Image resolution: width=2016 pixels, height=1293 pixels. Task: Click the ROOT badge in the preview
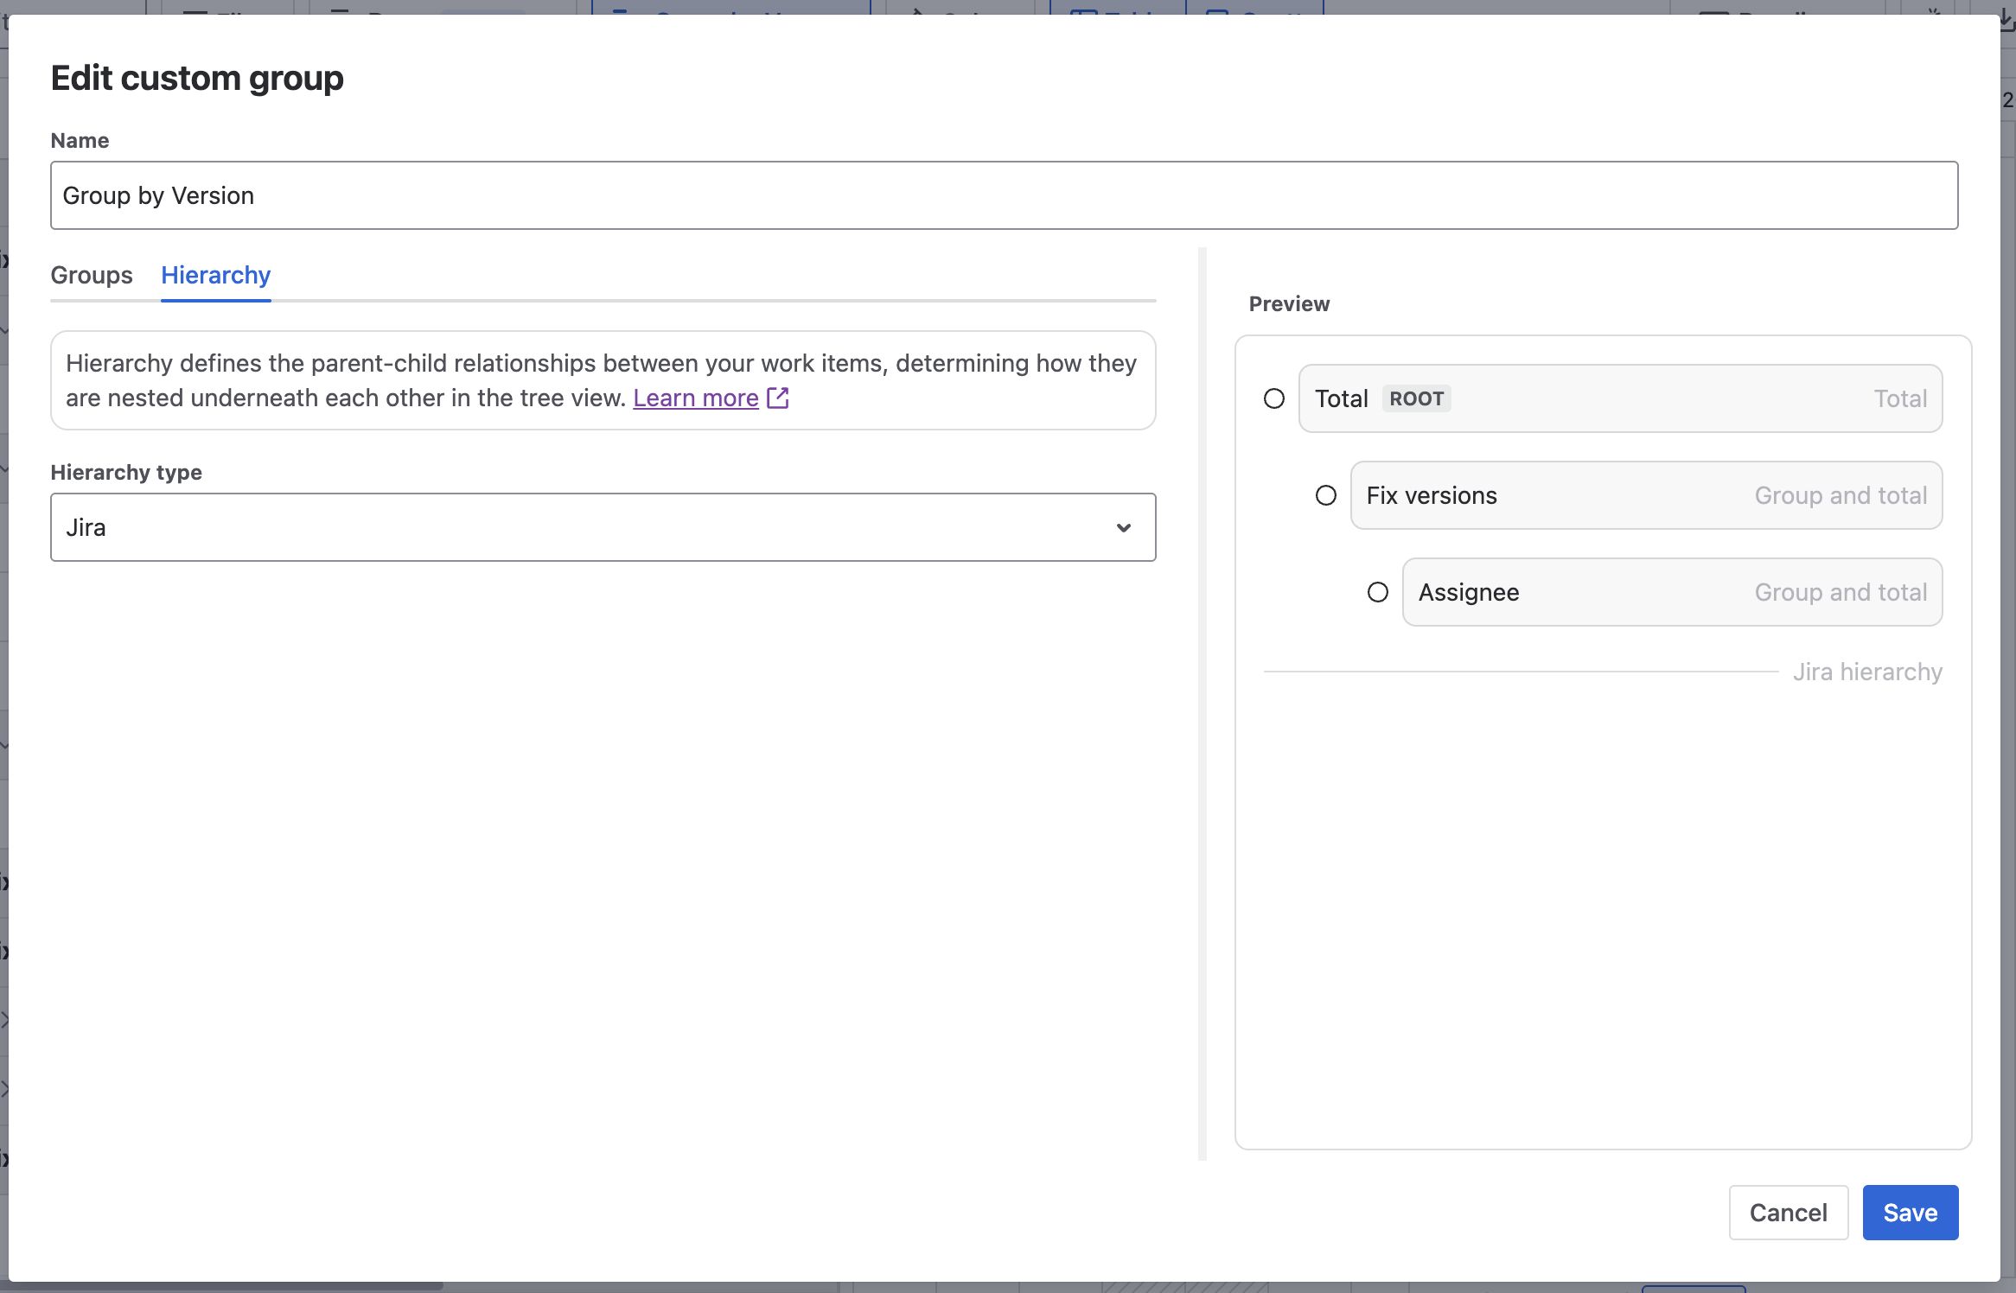1416,398
